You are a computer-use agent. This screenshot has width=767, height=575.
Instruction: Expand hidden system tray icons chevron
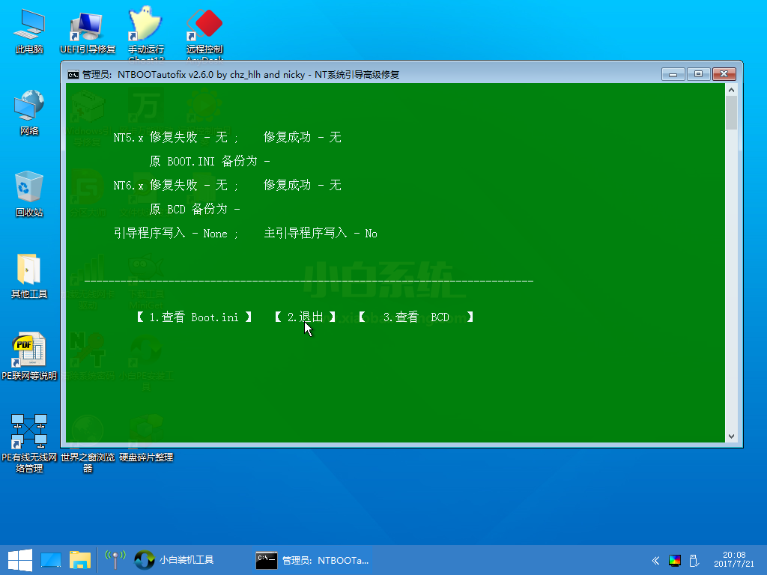pos(655,560)
